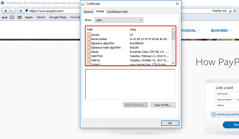239x139 pixels.
Task: Click Activate your card link
Action: 228,114
